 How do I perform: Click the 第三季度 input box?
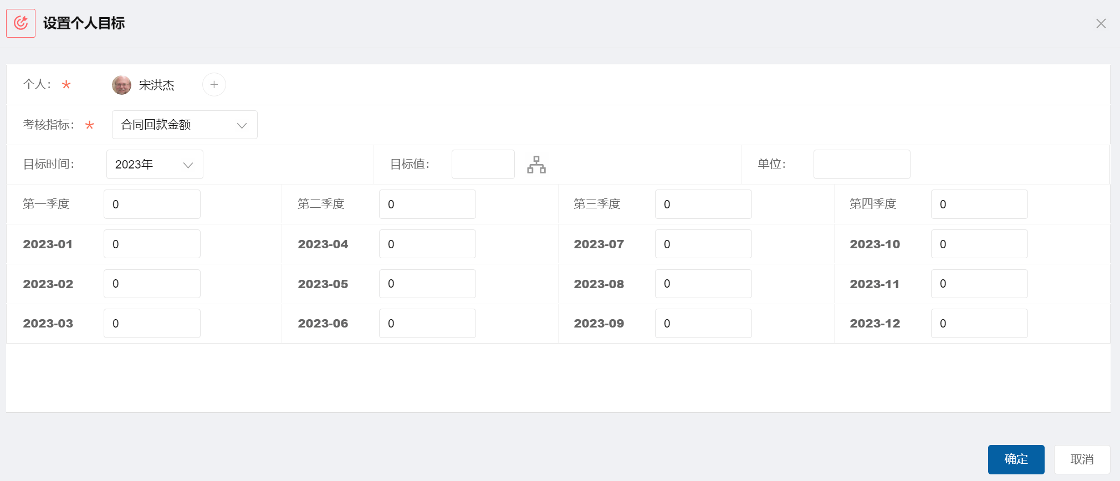tap(703, 204)
